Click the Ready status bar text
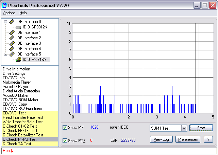The height and width of the screenshot is (155, 218). coord(8,151)
